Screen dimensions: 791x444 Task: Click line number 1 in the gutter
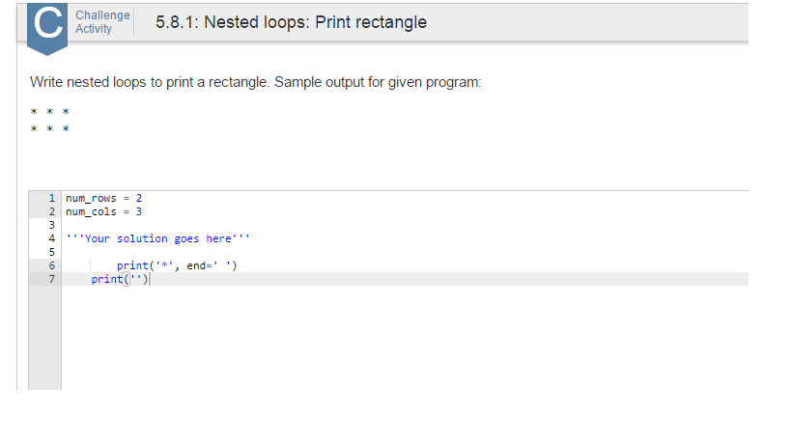pyautogui.click(x=51, y=198)
